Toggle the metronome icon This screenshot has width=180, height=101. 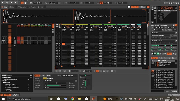pyautogui.click(x=25, y=3)
